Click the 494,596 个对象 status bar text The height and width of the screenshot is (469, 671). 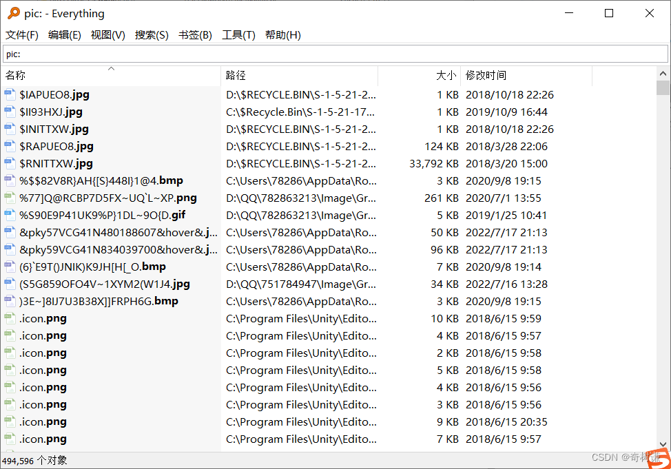(x=34, y=461)
